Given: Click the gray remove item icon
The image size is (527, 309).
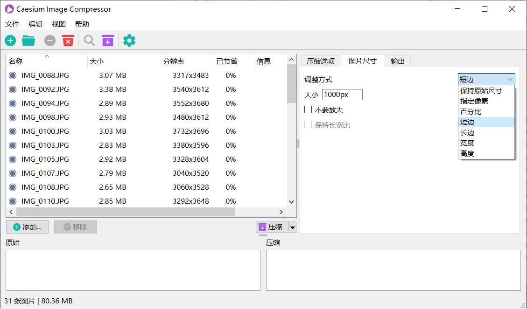Looking at the screenshot, I should point(50,41).
